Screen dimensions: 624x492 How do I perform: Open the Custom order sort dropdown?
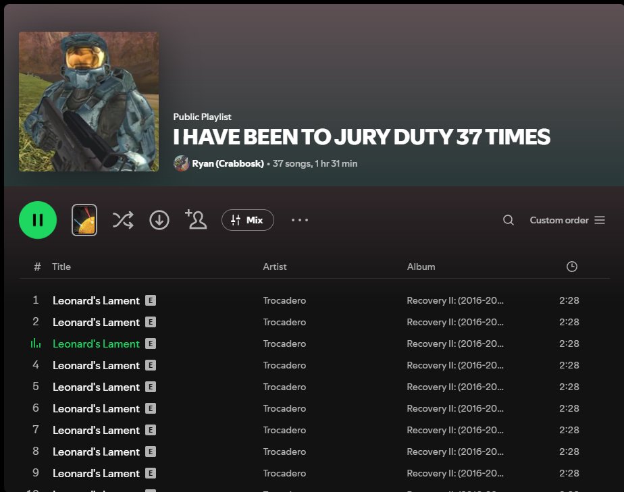(x=567, y=220)
